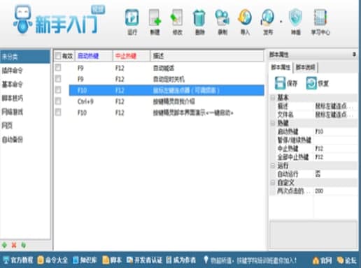
Task: Select the 插件命令 category
Action: click(25, 70)
